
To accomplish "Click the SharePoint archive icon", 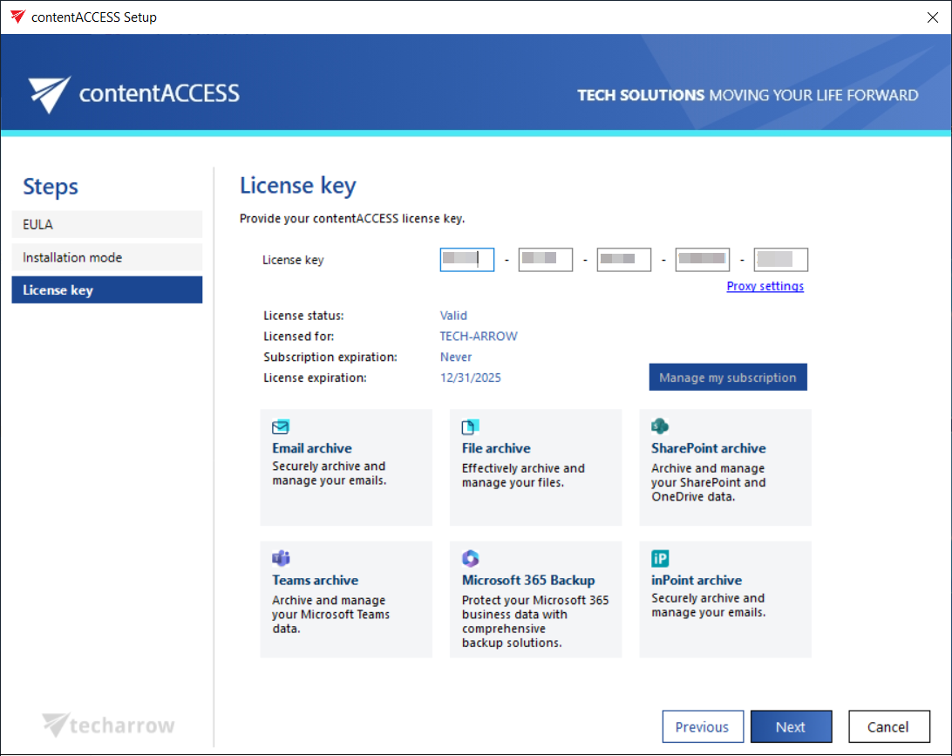I will point(660,426).
